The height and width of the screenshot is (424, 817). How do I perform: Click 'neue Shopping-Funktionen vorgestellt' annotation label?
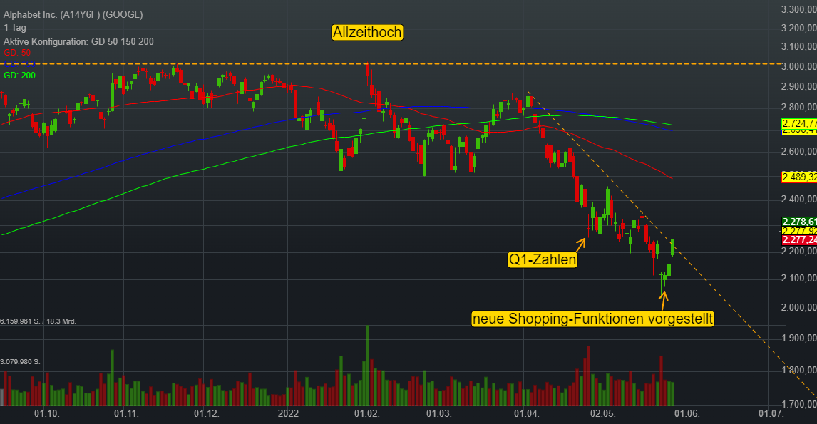(592, 319)
